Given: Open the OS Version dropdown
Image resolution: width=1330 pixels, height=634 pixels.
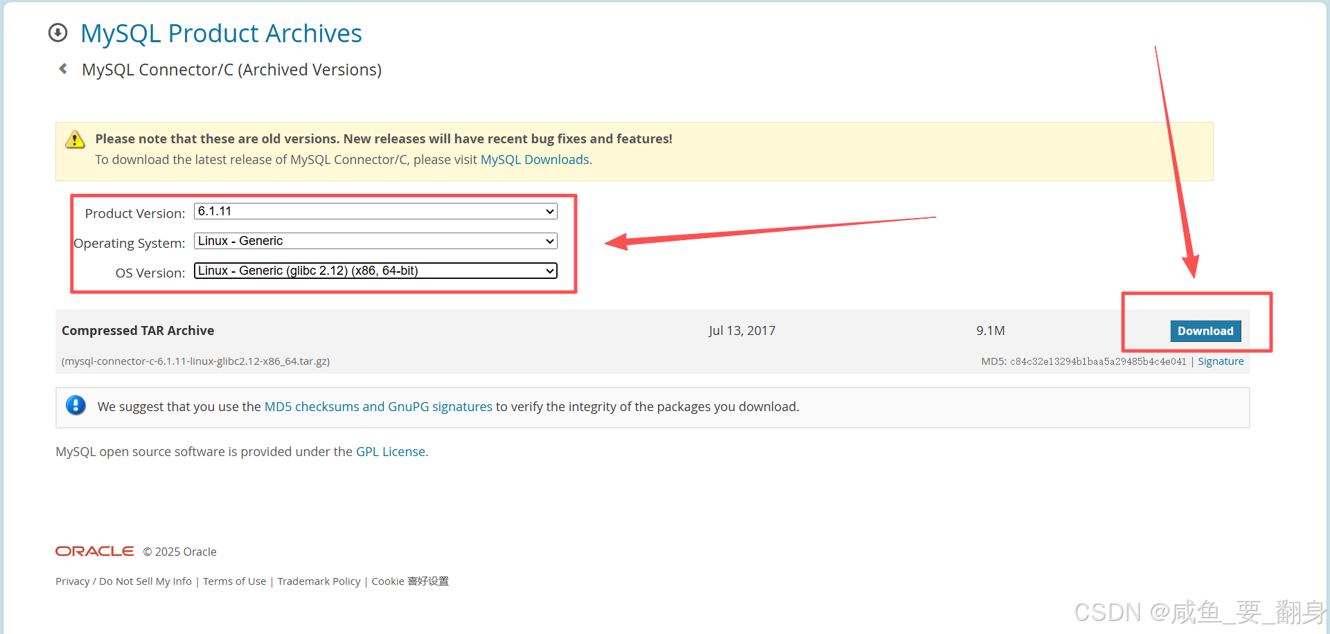Looking at the screenshot, I should [375, 271].
